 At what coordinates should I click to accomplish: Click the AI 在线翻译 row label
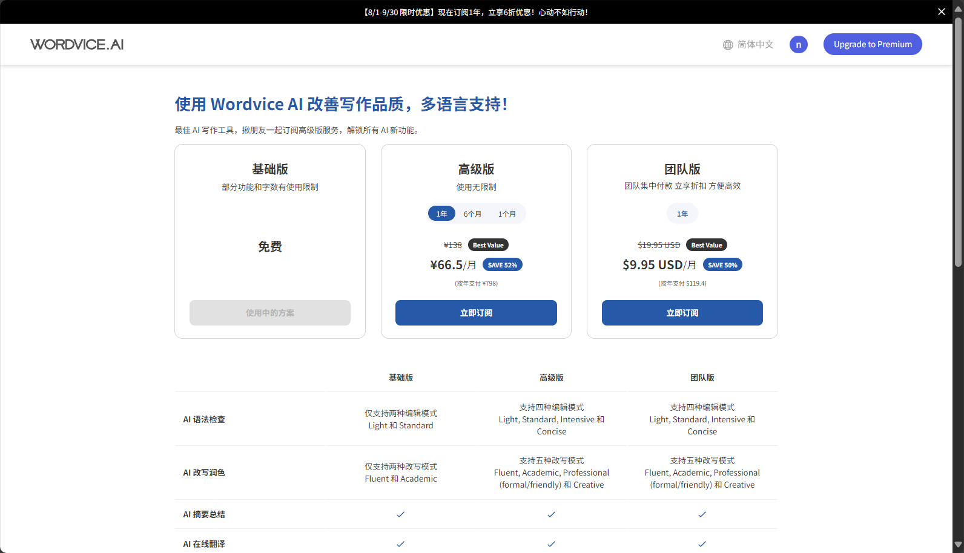(204, 544)
